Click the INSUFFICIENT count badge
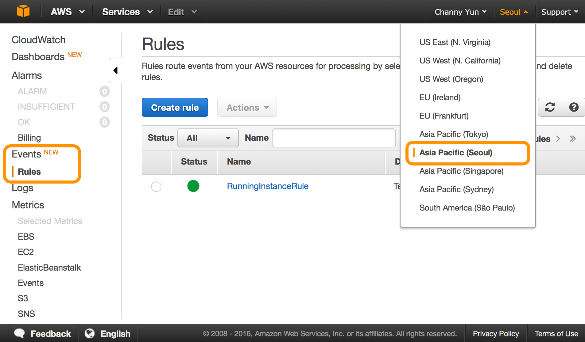Image resolution: width=585 pixels, height=342 pixels. (x=105, y=107)
